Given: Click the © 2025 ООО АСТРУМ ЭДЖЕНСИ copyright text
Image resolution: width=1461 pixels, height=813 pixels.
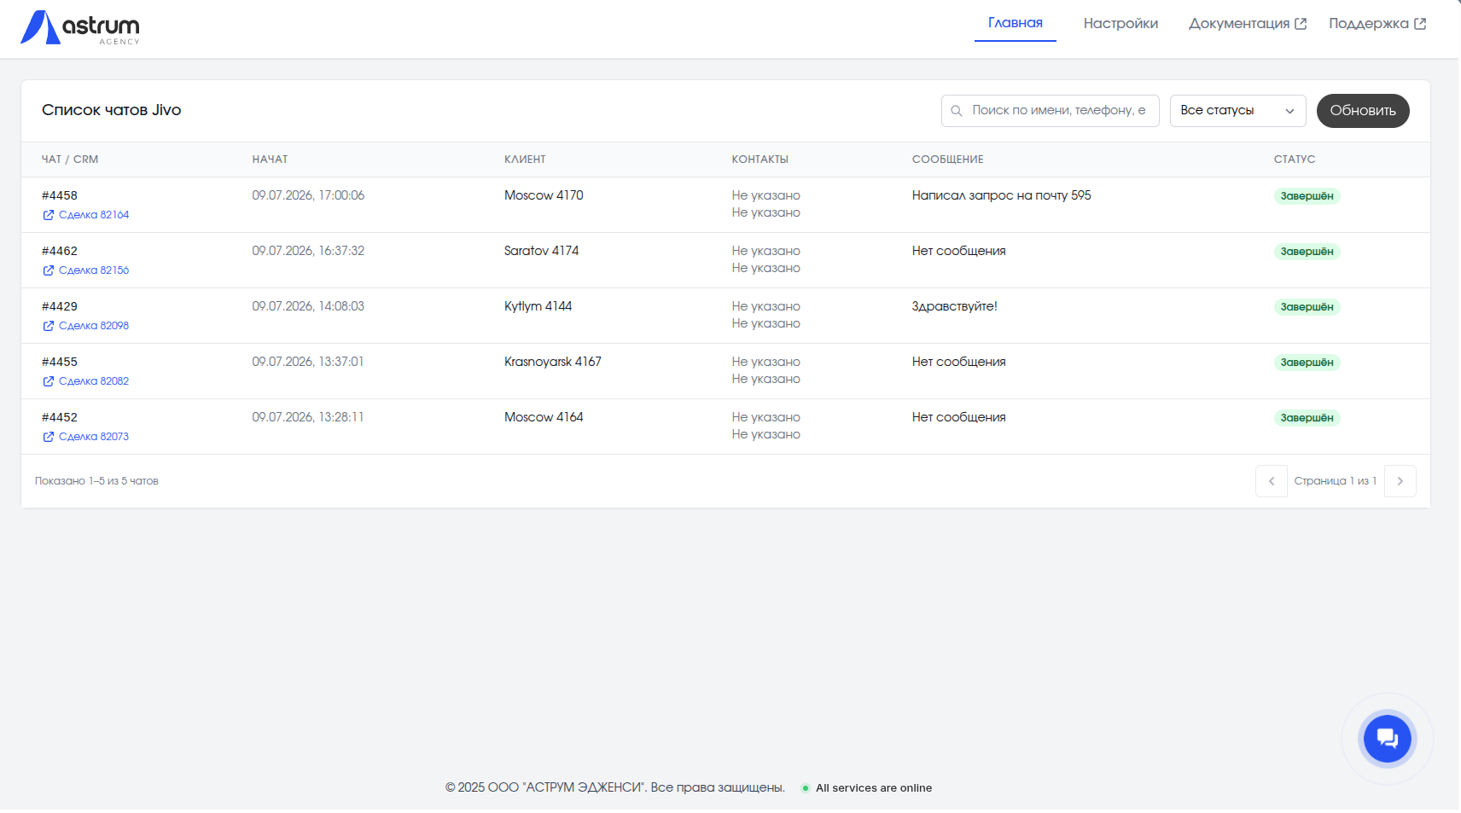Looking at the screenshot, I should (614, 787).
